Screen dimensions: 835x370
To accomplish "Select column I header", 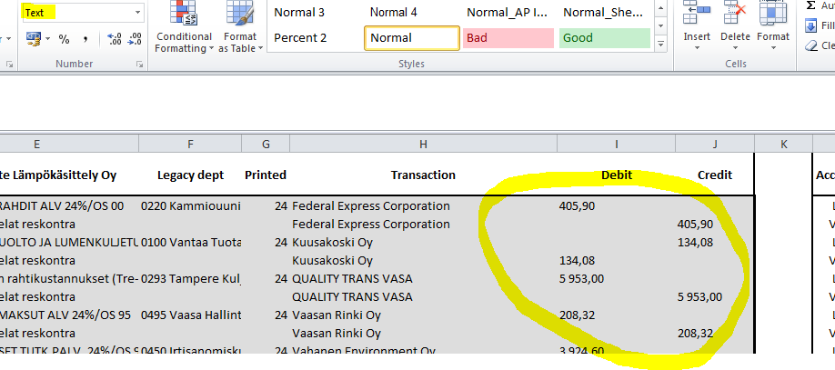I will (616, 144).
